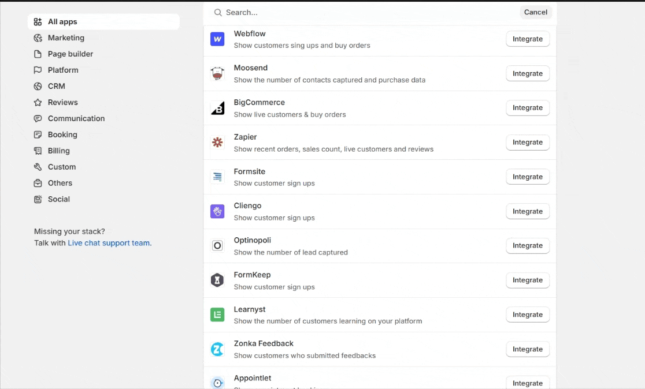Click the Zapier app name
The width and height of the screenshot is (645, 389).
click(245, 137)
